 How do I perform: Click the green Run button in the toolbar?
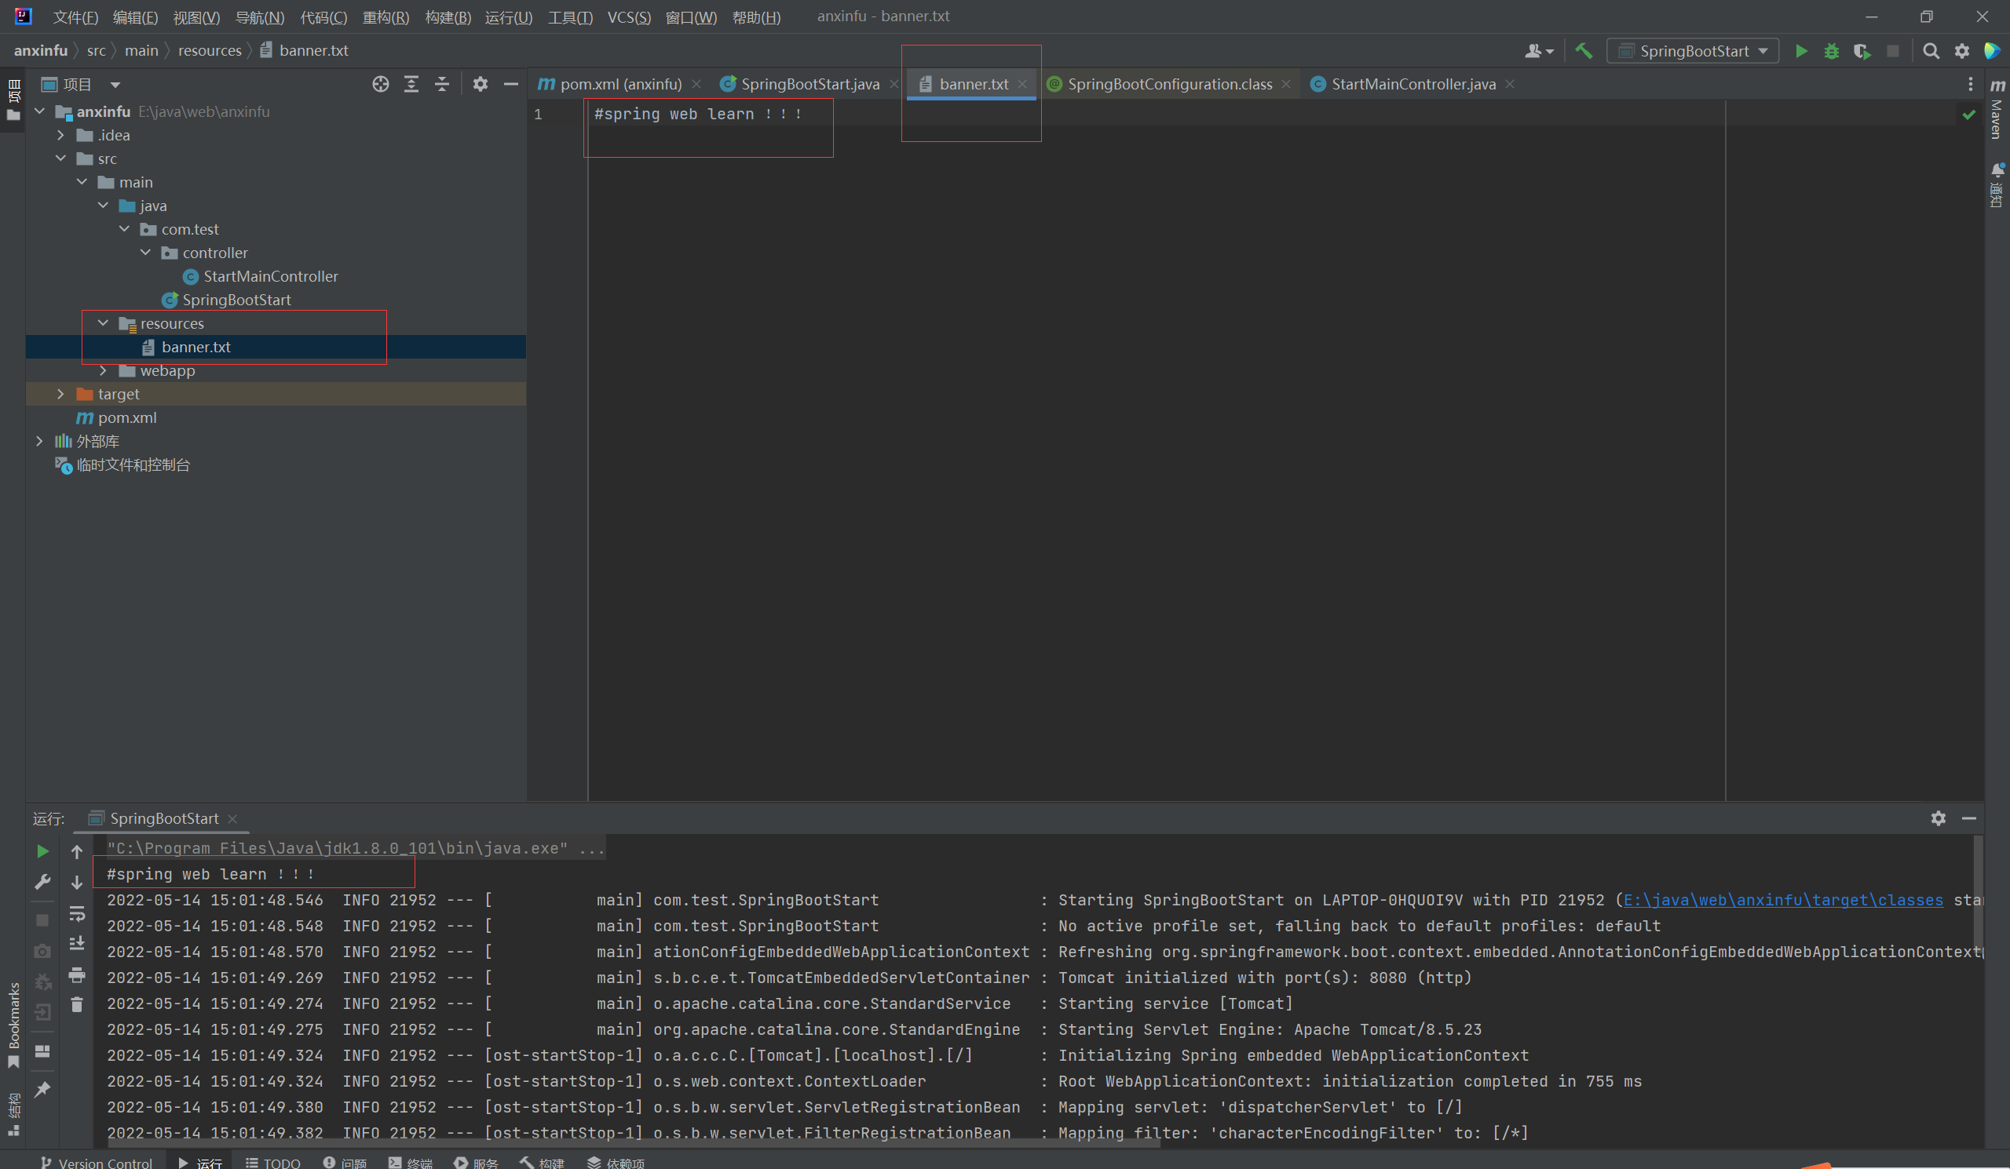tap(1800, 51)
